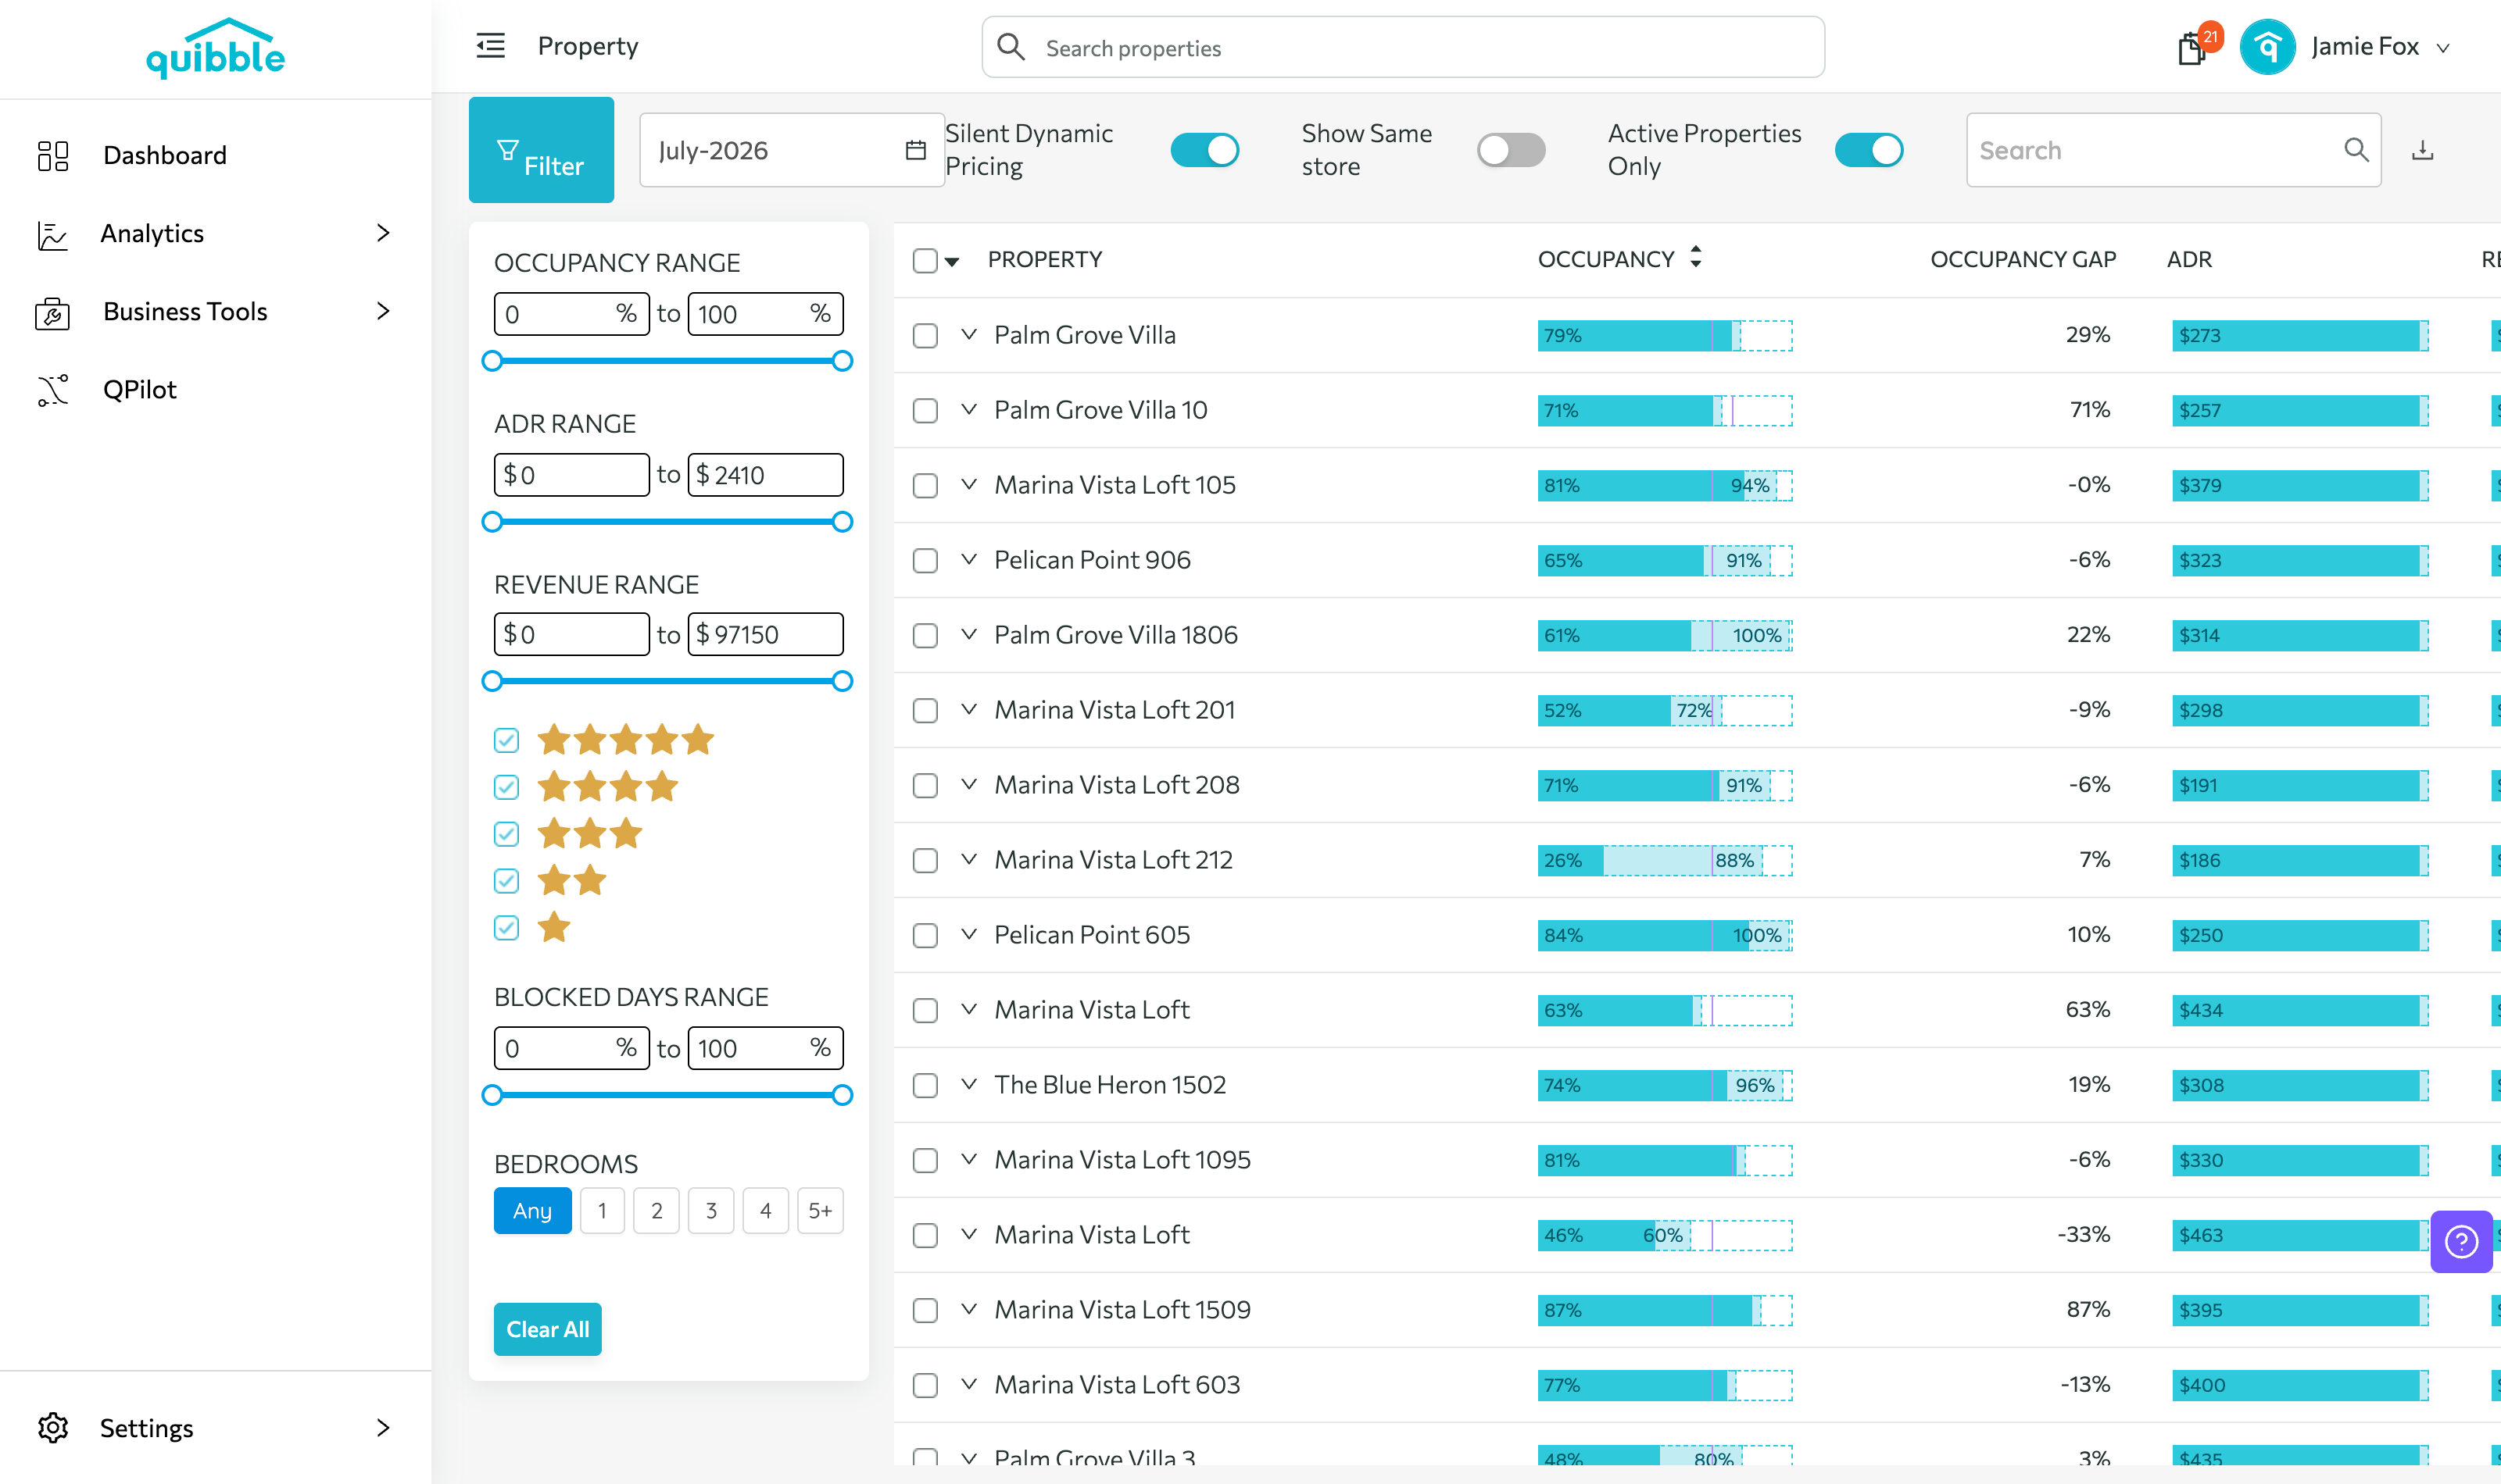Click the quibble logo
Image resolution: width=2501 pixels, height=1484 pixels.
pyautogui.click(x=215, y=48)
